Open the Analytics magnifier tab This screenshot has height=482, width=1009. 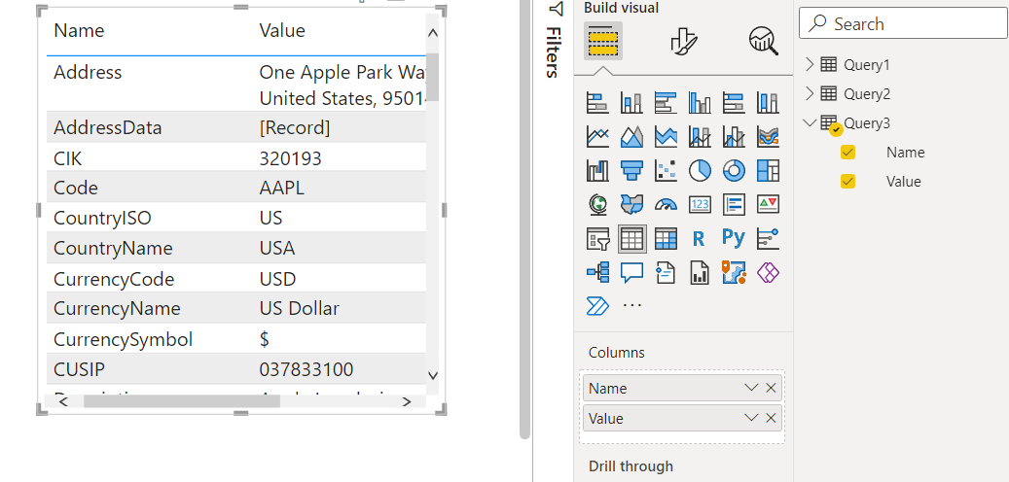coord(764,41)
